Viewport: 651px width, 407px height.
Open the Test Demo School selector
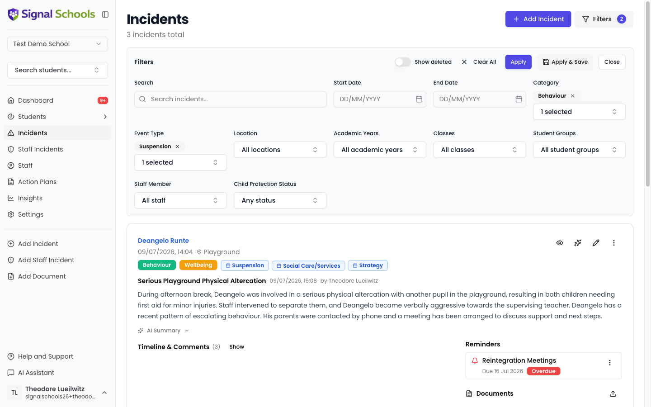[x=57, y=44]
